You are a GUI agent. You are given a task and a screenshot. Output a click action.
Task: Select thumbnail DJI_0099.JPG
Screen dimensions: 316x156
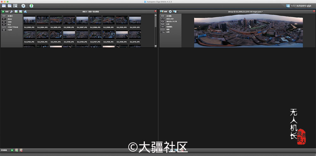tap(109, 20)
